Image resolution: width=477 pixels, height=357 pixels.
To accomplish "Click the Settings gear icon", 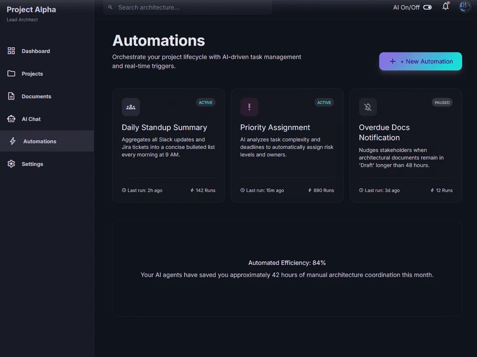I will (11, 164).
